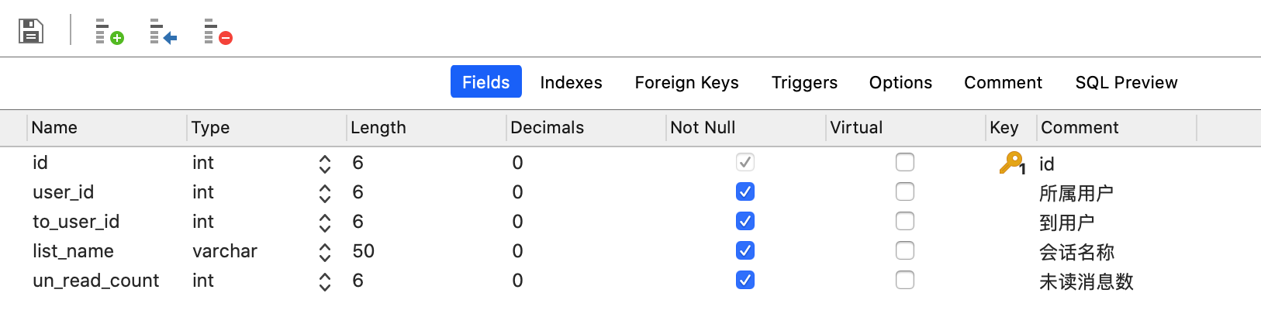Switch to the Indexes tab
This screenshot has height=324, width=1261.
[571, 82]
